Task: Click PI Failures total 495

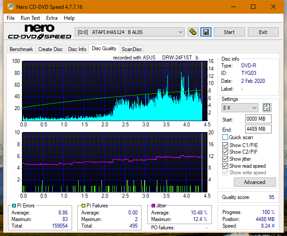Action: [x=134, y=226]
